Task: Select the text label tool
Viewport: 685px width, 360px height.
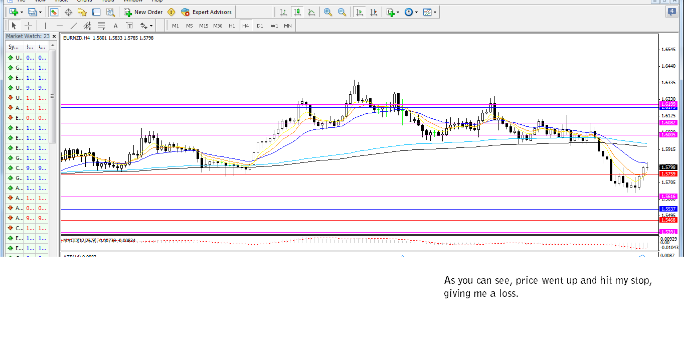Action: click(x=129, y=26)
